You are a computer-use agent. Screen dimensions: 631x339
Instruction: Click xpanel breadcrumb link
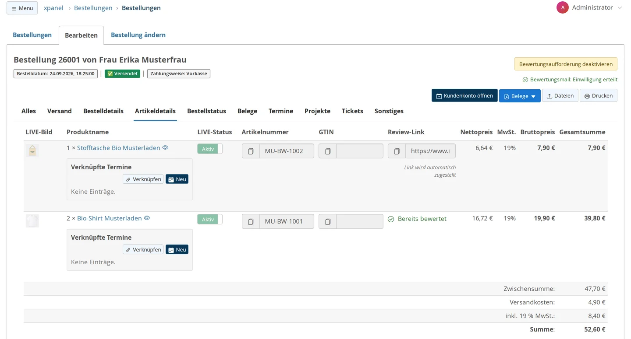tap(53, 8)
